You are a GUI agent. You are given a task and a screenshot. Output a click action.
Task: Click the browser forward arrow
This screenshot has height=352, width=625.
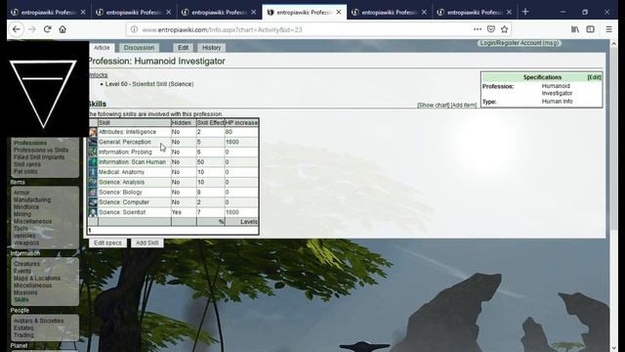32,29
